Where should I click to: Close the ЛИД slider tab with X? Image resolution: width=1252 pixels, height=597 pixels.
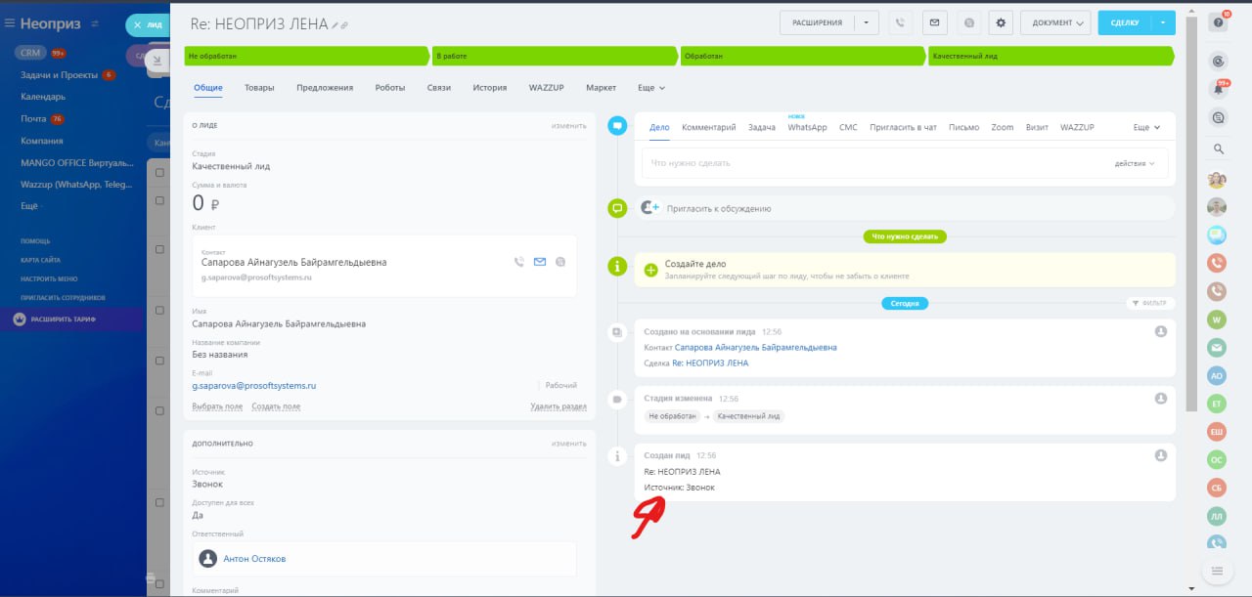(x=138, y=25)
